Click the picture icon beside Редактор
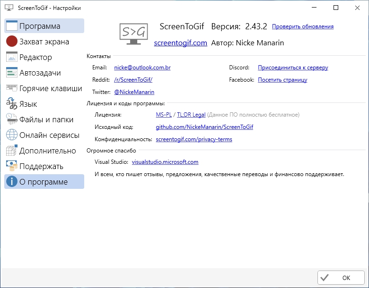 11,57
